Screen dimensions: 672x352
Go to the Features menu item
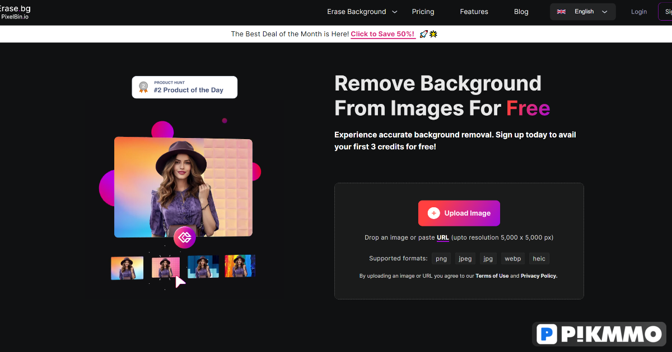pos(474,12)
